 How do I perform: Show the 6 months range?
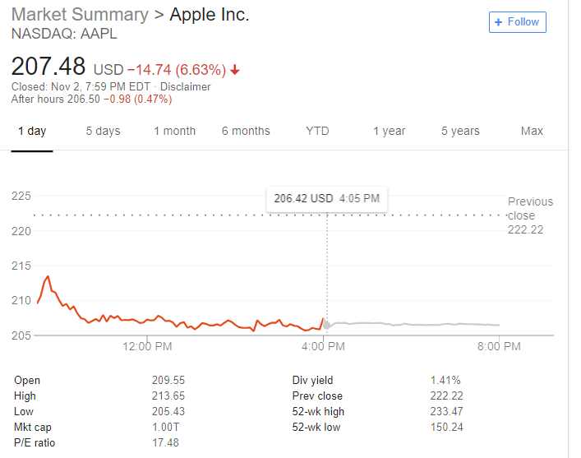pos(246,131)
